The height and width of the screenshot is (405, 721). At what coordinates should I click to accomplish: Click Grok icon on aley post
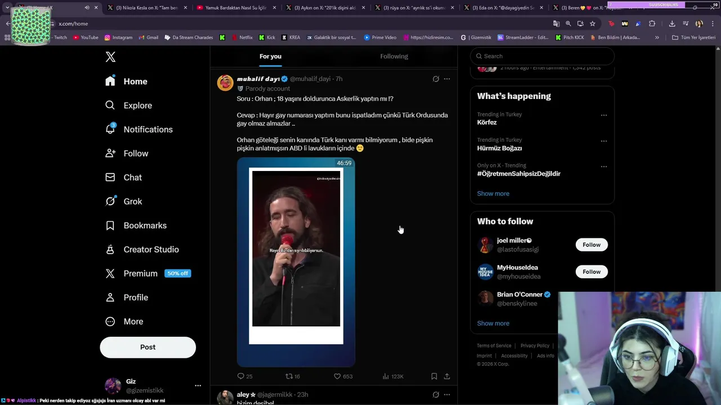435,395
